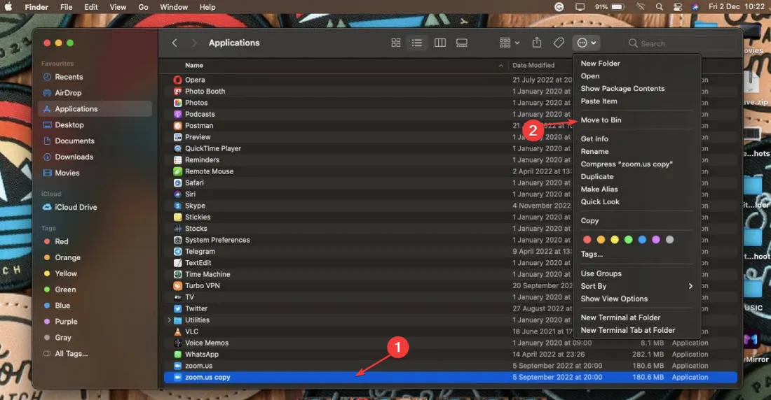
Task: Click the Opera app icon
Action: [177, 80]
